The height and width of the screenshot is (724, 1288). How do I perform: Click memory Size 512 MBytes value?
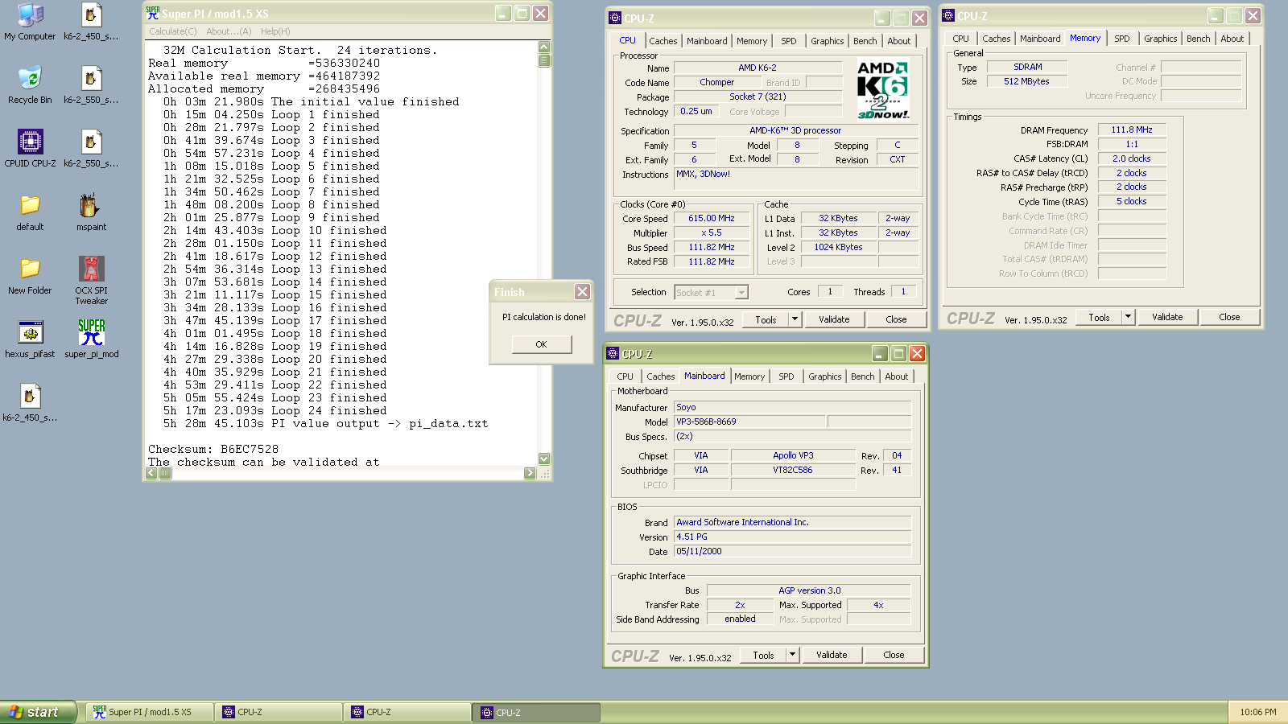coord(1026,81)
